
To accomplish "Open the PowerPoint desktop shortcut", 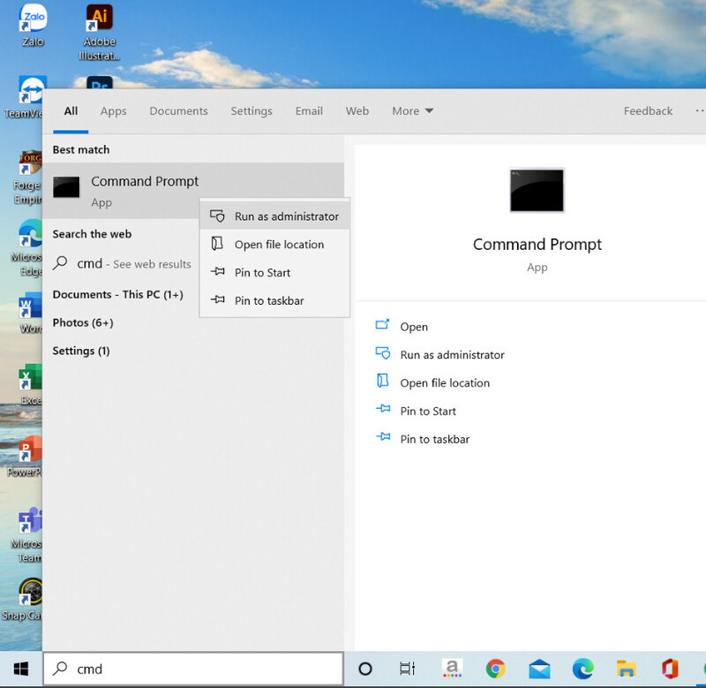I will point(25,456).
